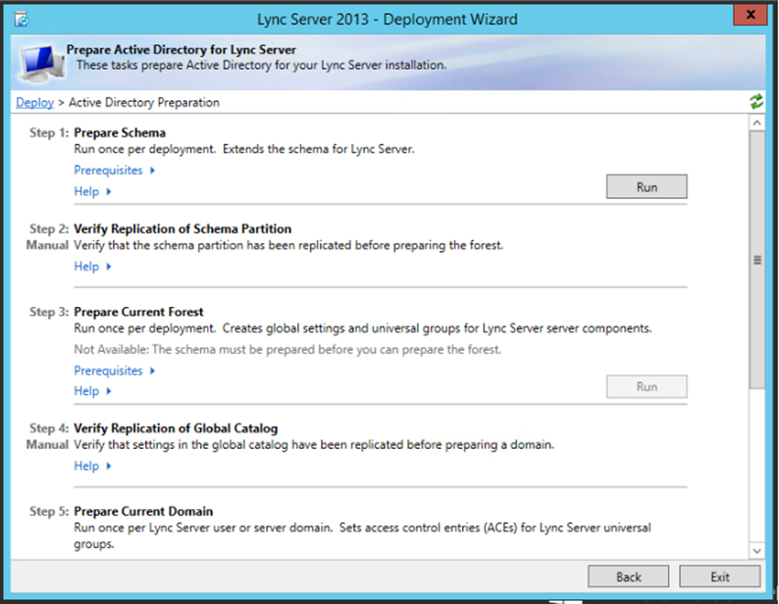779x604 pixels.
Task: Click 'Verify Replication of Schema Partition' heading
Action: (x=182, y=229)
